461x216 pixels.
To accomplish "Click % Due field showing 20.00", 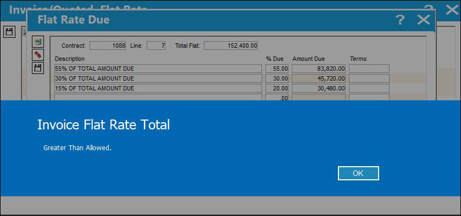I will [277, 88].
